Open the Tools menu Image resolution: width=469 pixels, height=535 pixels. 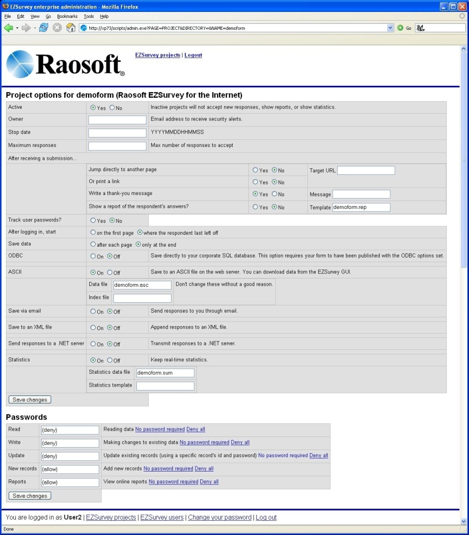[x=89, y=16]
